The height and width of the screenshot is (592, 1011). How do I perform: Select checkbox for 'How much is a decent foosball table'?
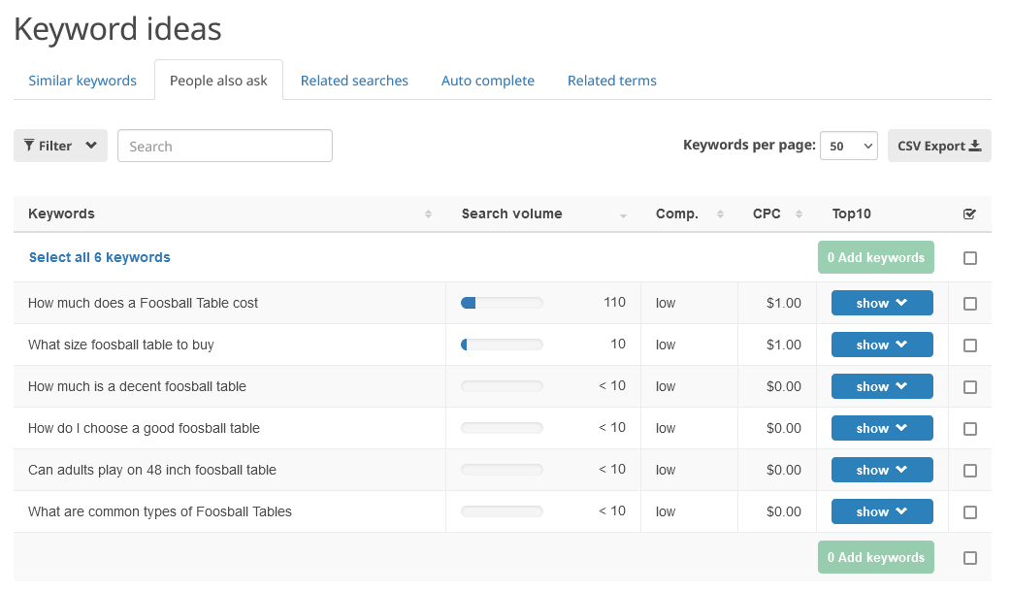pos(969,387)
